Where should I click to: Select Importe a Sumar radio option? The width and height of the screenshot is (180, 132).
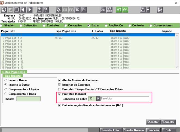click(17, 85)
